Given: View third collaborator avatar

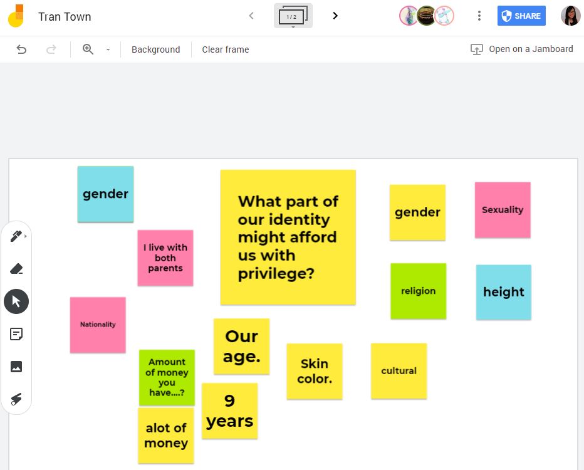Looking at the screenshot, I should (444, 16).
